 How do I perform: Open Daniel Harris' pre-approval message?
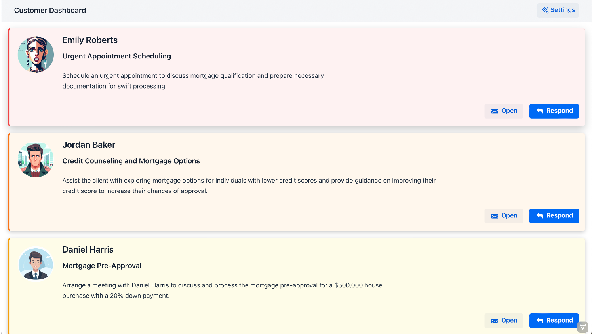[504, 321]
